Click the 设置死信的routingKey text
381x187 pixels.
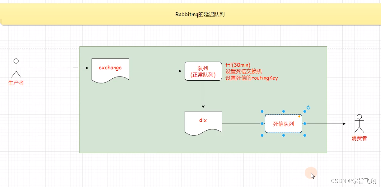pyautogui.click(x=251, y=78)
